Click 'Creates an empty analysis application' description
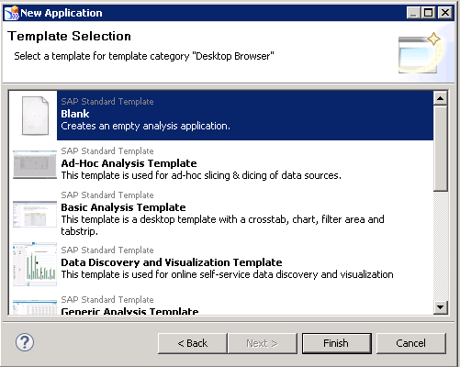 click(145, 126)
